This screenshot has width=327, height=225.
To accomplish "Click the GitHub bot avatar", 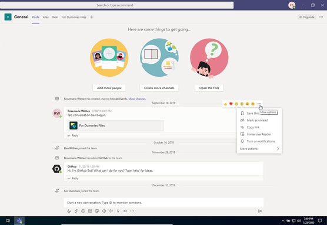I will point(56,169).
